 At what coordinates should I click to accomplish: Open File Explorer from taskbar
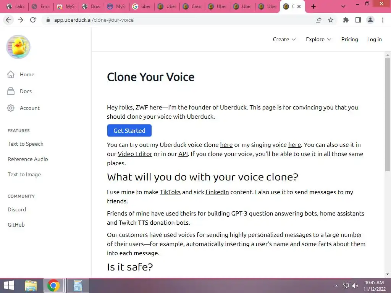[31, 285]
